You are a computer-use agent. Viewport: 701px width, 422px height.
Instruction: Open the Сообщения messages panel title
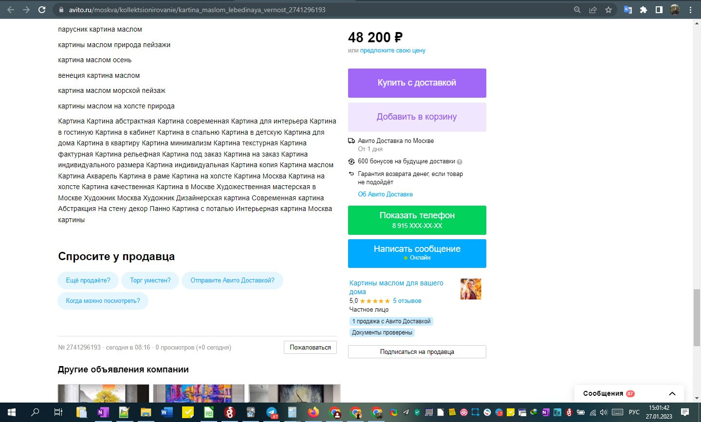(603, 394)
